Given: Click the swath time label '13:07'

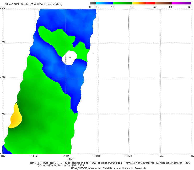Looking at the screenshot, I should [70, 159].
